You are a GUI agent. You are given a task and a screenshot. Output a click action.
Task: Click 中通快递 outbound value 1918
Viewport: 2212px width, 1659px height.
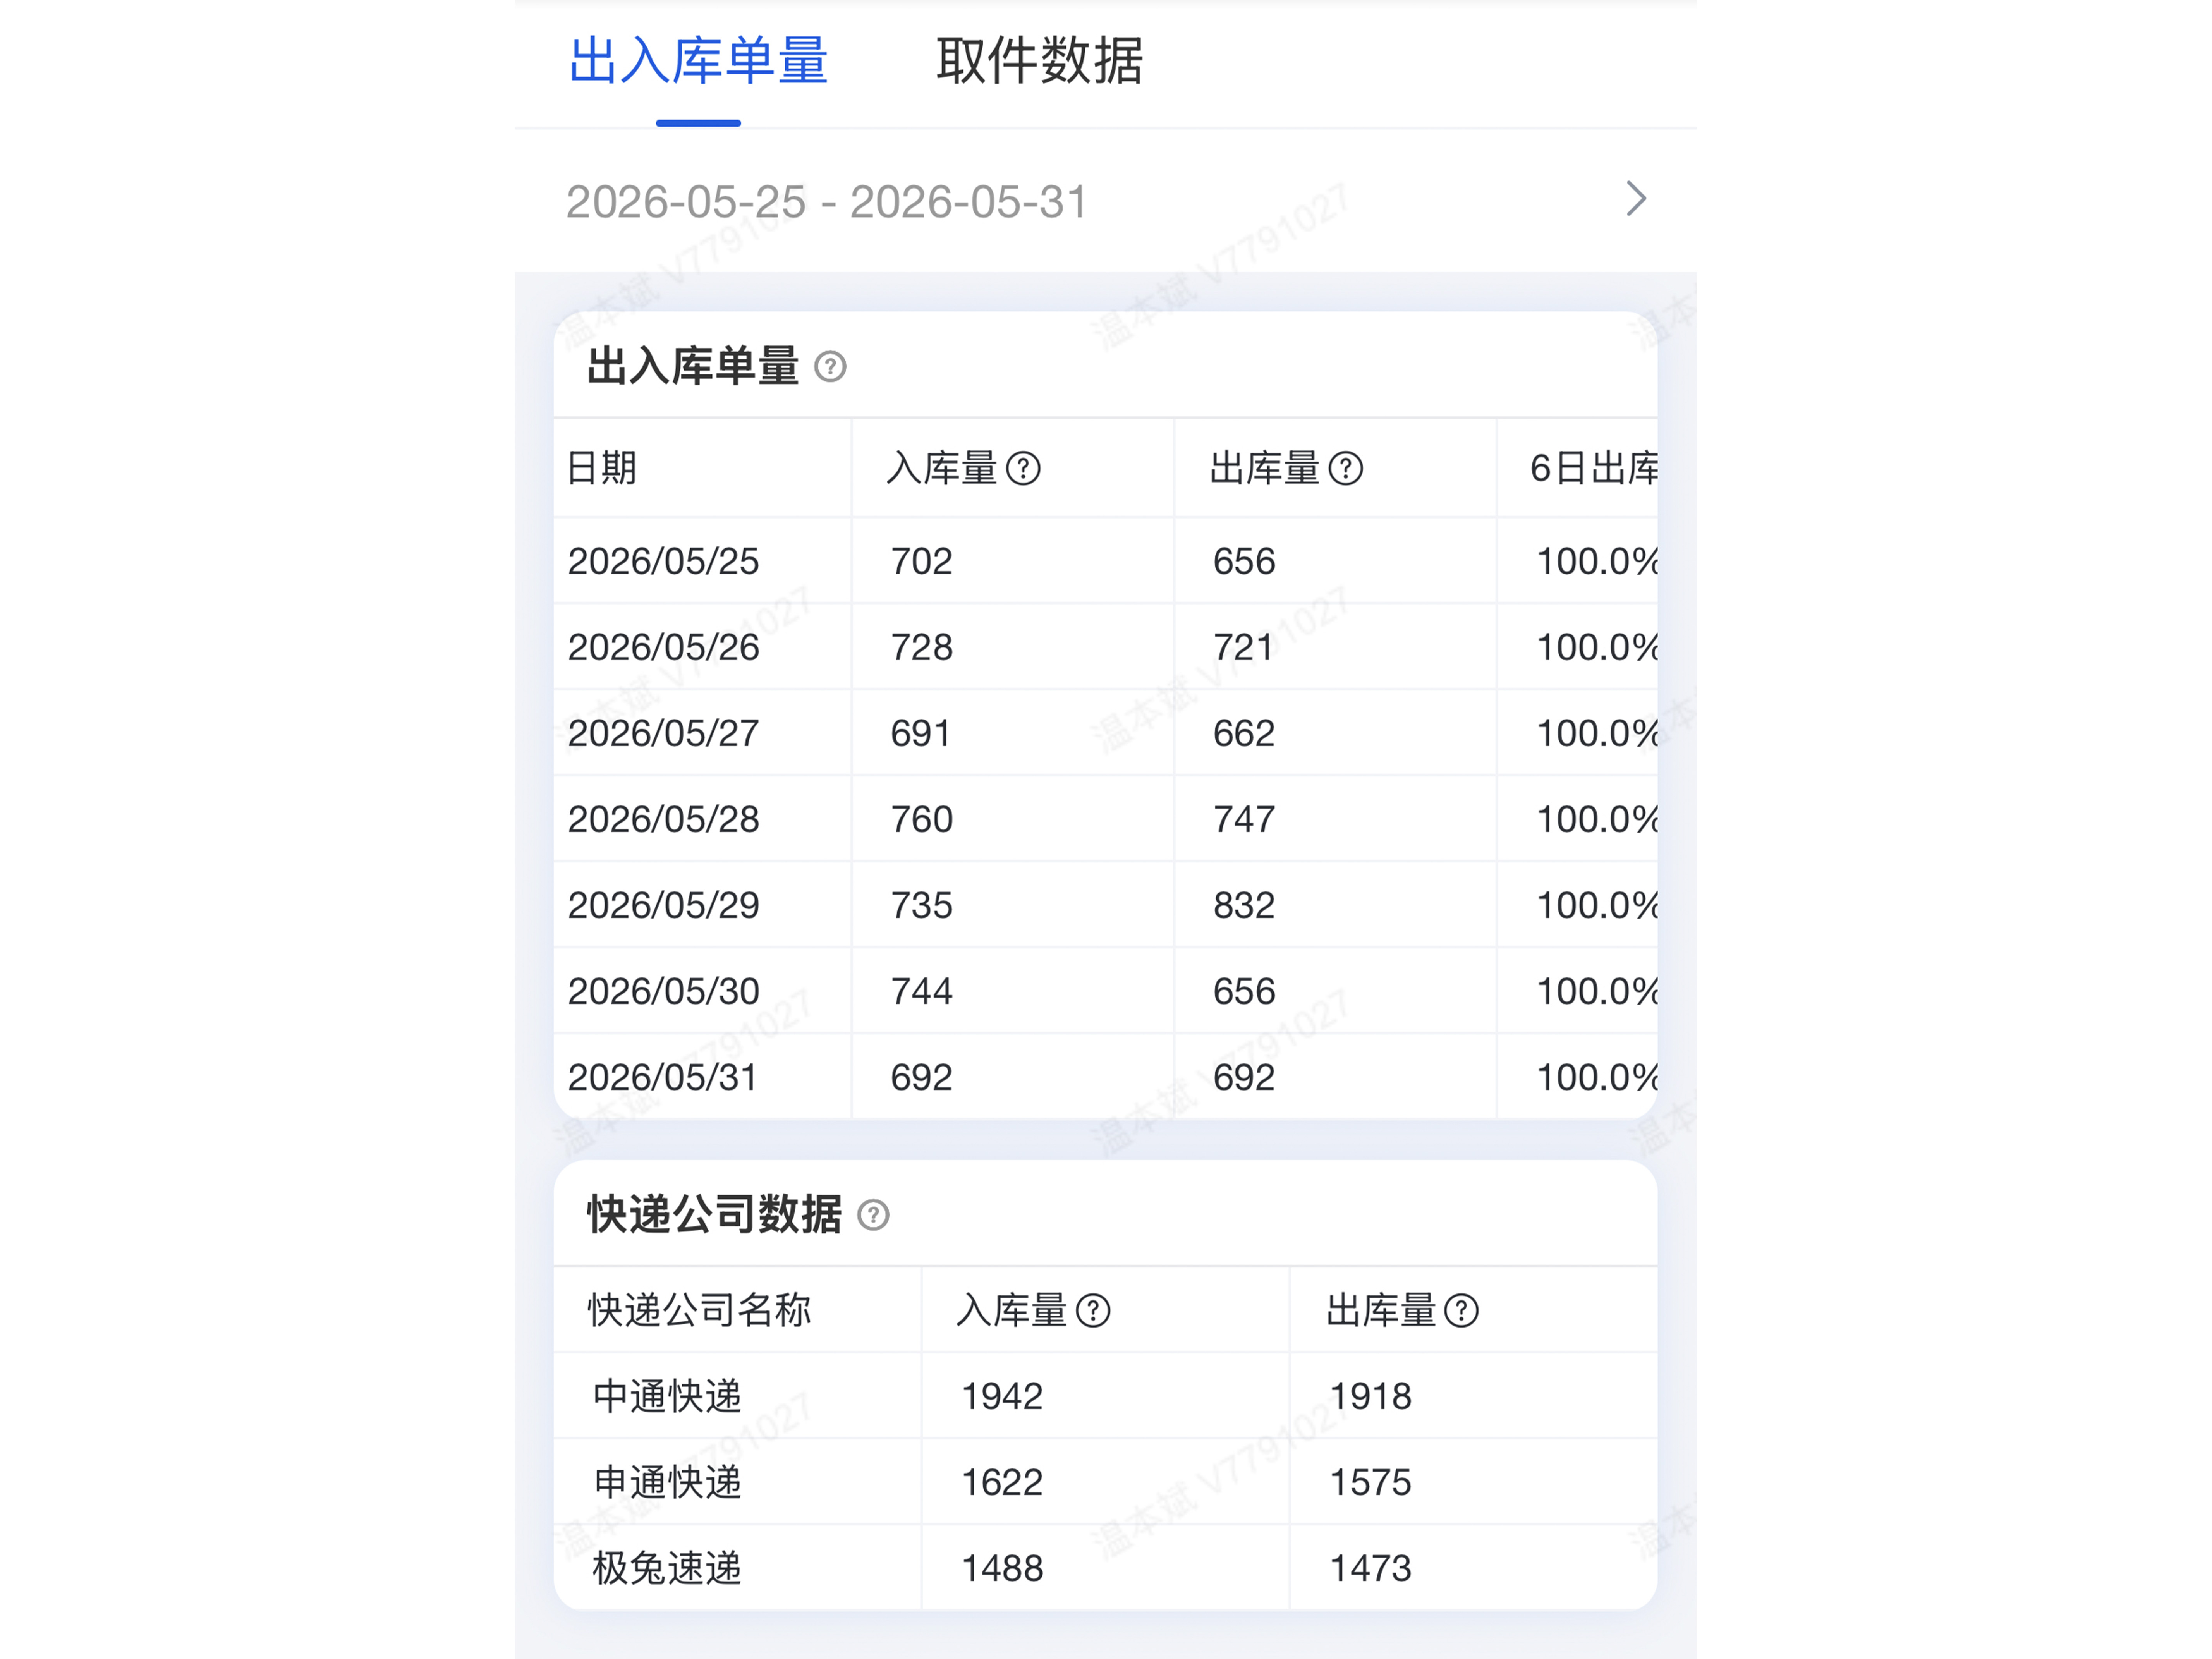tap(1370, 1396)
